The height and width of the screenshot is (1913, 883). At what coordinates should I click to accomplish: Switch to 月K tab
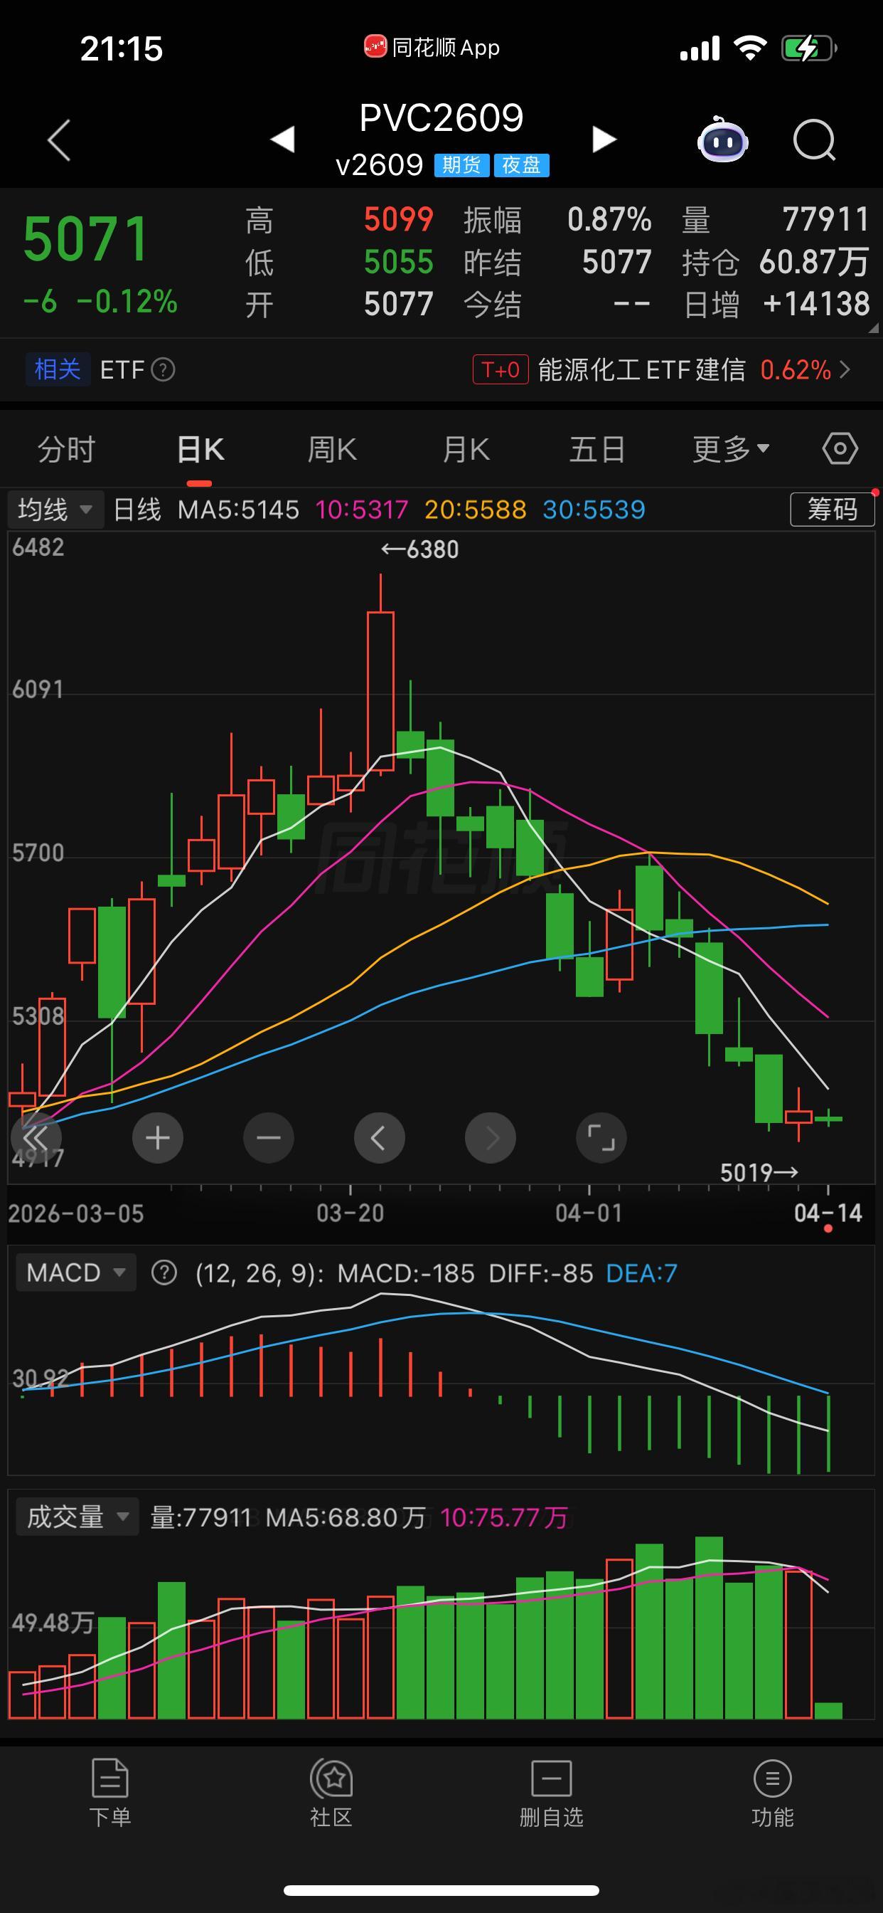[x=465, y=449]
